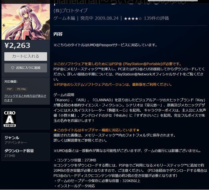Click the heart icon on favorites button

pyautogui.click(x=13, y=68)
